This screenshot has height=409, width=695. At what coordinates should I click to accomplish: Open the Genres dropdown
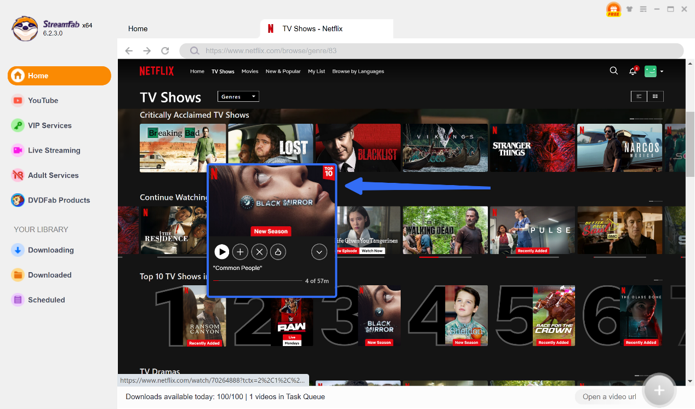(x=238, y=97)
